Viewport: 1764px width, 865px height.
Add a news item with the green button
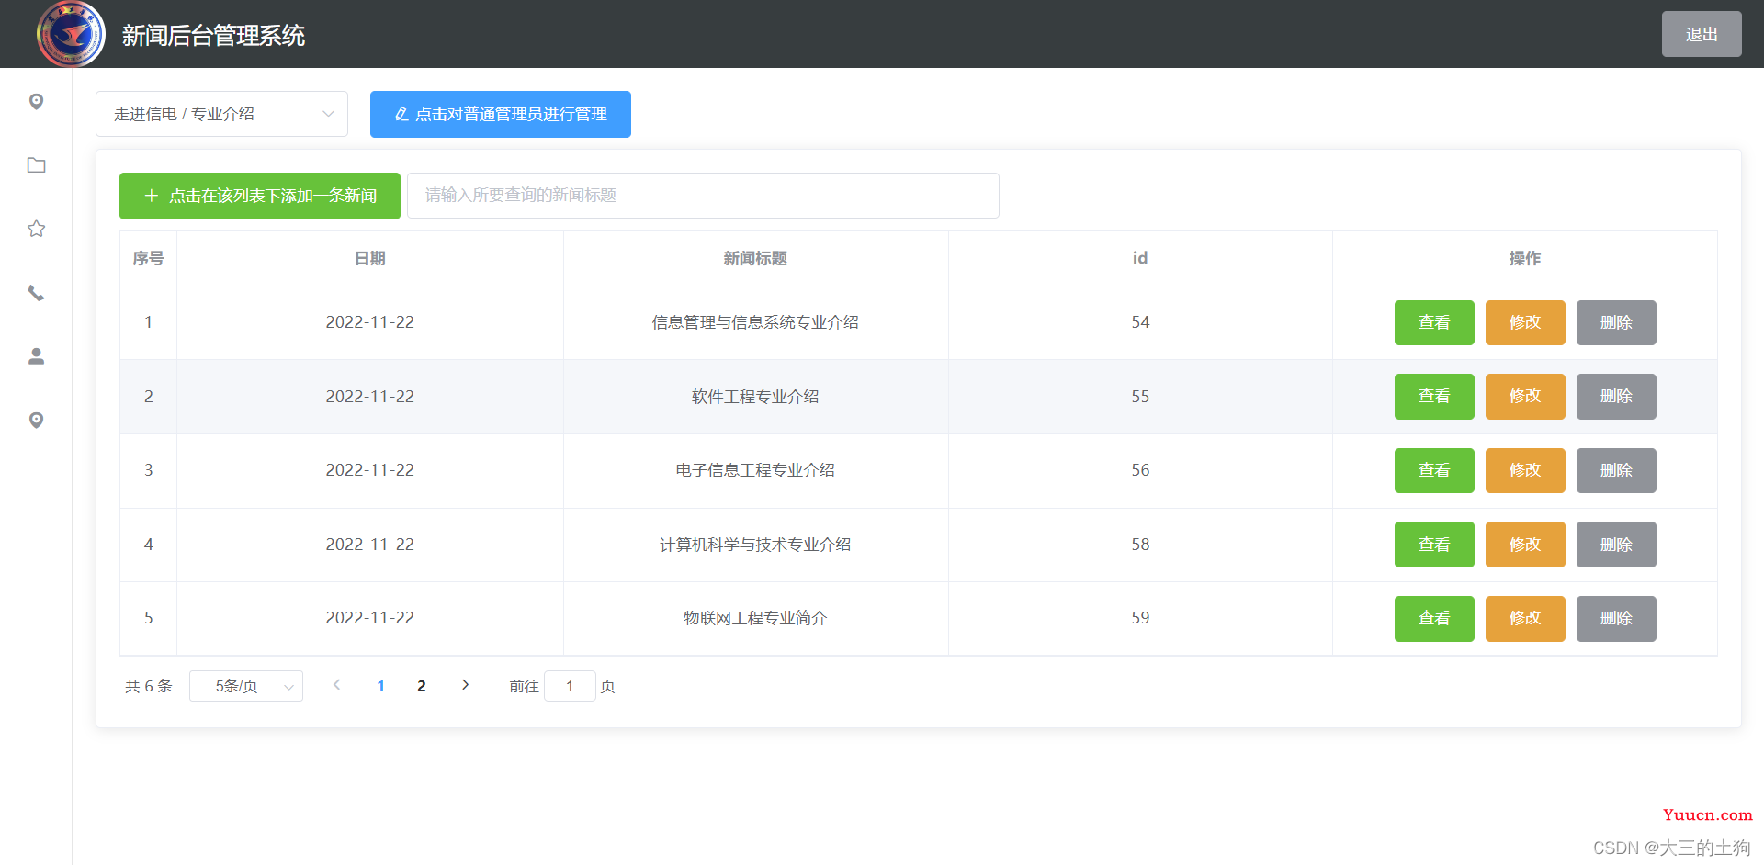(260, 196)
